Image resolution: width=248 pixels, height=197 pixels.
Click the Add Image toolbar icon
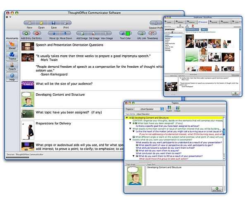(x=82, y=33)
